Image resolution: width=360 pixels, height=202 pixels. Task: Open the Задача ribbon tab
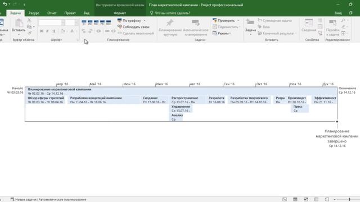click(x=15, y=13)
